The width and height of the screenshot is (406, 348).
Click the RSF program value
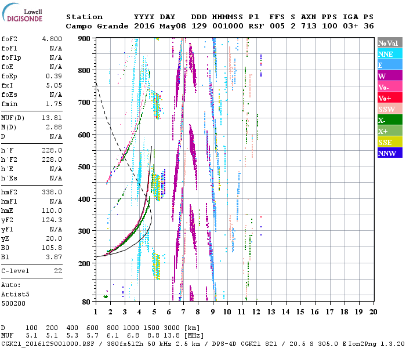(x=256, y=26)
